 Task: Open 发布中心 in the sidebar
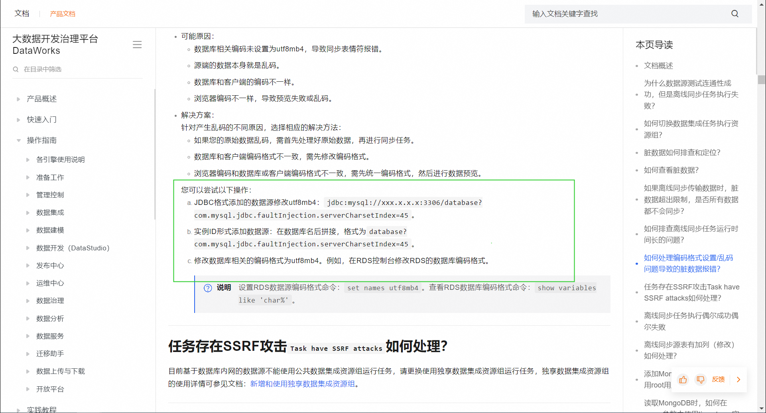tap(50, 265)
